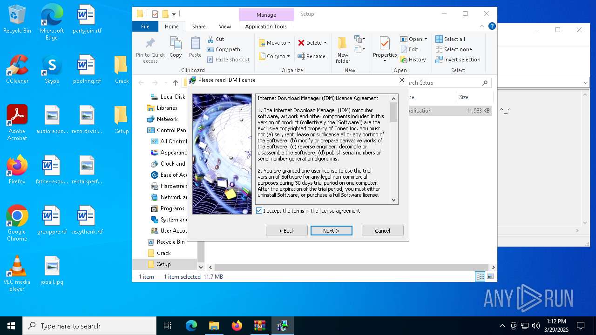Click Select all in ribbon

pos(450,39)
